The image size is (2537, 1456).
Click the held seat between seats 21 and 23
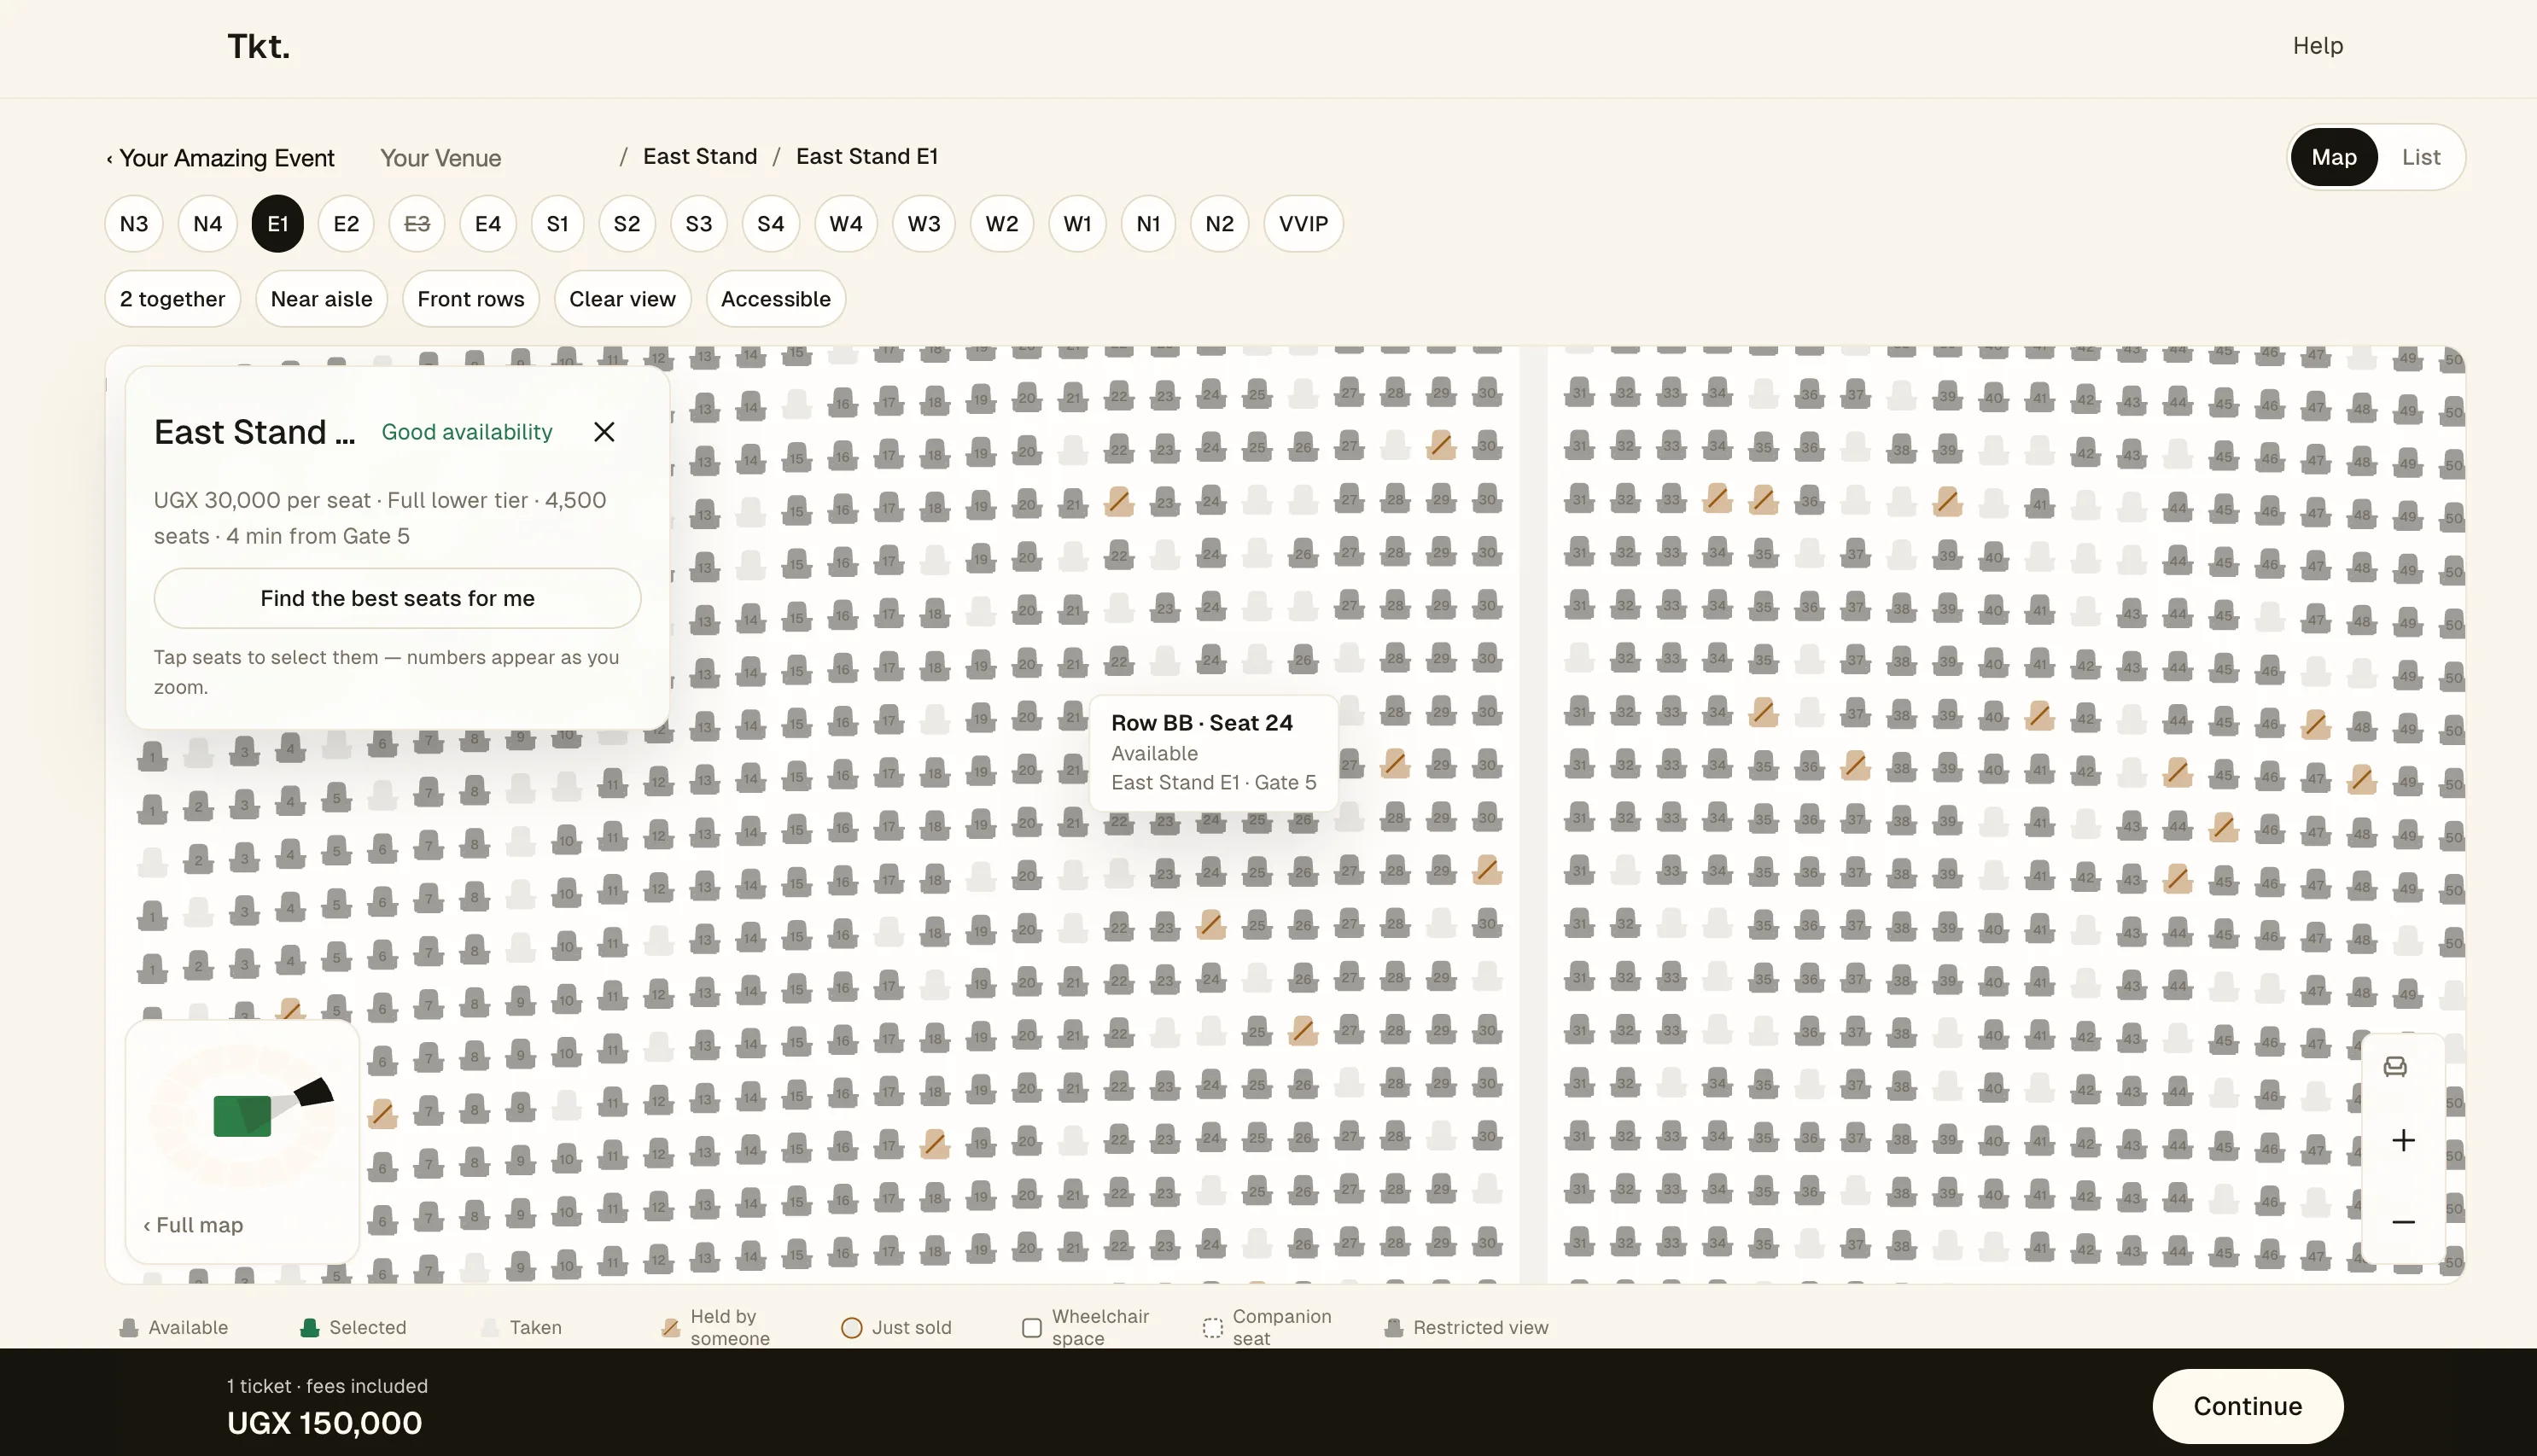click(x=1119, y=500)
